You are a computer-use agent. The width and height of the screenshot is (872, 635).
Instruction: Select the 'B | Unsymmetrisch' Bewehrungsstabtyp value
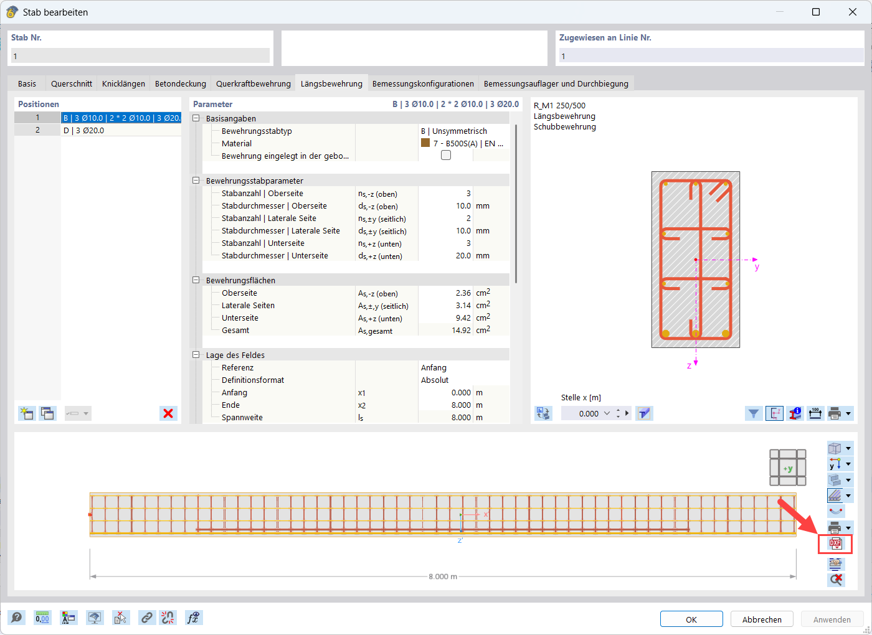pos(454,131)
